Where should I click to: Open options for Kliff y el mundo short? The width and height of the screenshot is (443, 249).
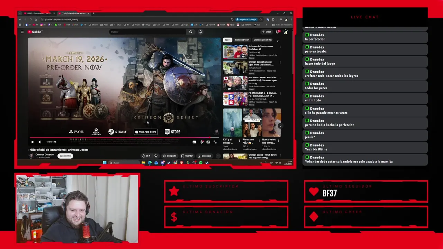239,140
